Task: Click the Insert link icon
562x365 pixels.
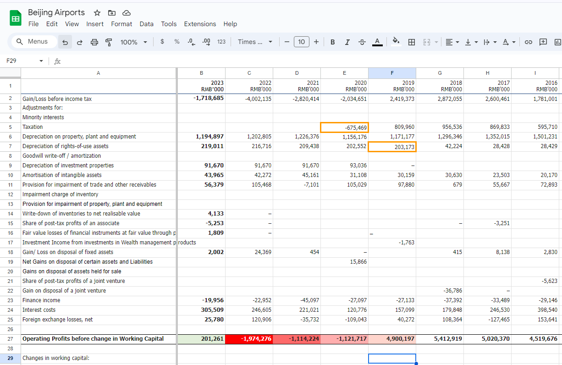Action: (528, 42)
